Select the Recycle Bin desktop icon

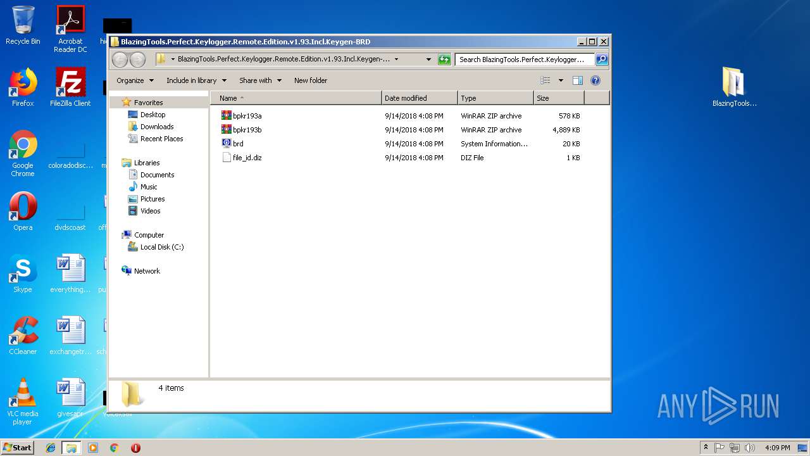coord(23,25)
